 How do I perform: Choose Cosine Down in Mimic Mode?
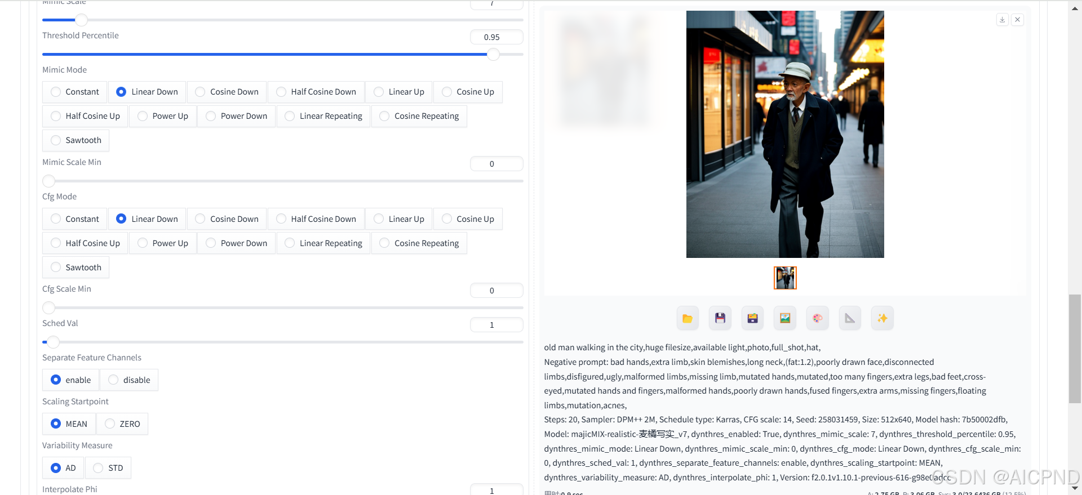(227, 92)
